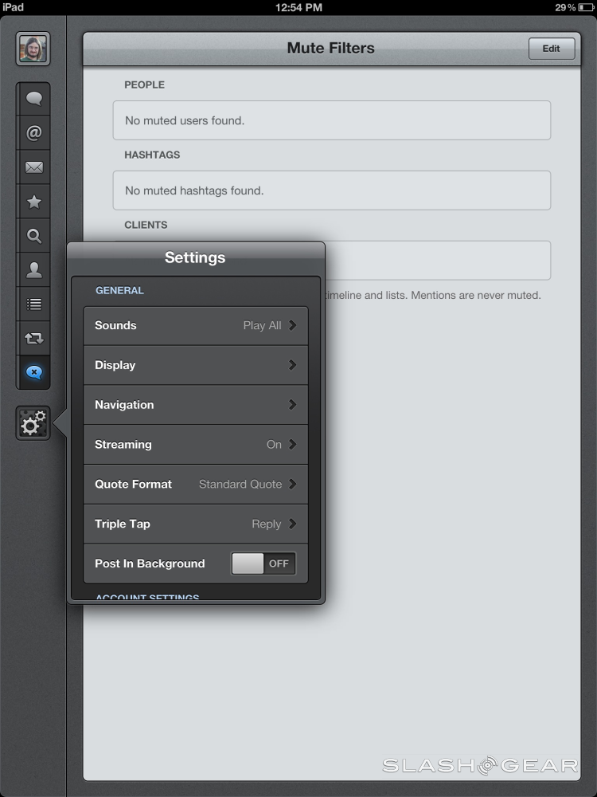Open the Lists icon in sidebar
Screen dimensions: 597x797
coord(33,304)
